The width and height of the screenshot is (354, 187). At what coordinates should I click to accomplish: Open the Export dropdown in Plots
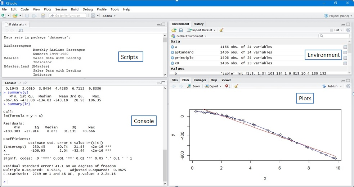213,86
